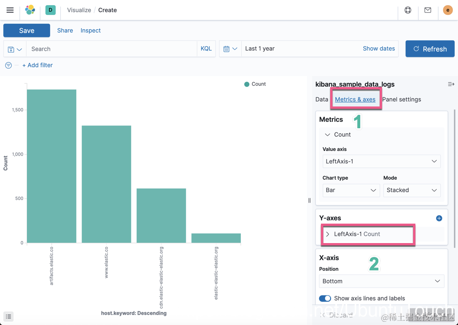
Task: Click the artifacts.elastic.co bar
Action: point(52,166)
